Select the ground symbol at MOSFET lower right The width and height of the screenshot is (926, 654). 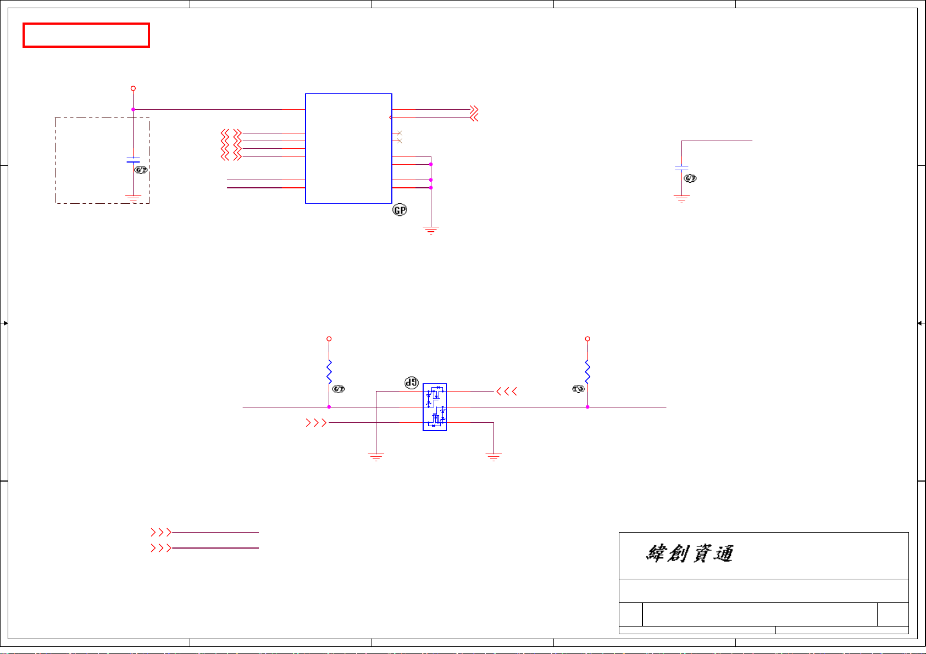pyautogui.click(x=494, y=457)
